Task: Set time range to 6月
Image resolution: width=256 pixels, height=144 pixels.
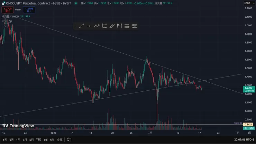Action: coord(31,139)
